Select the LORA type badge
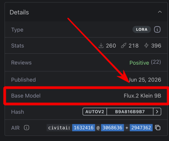This screenshot has width=169, height=141. [x=142, y=30]
